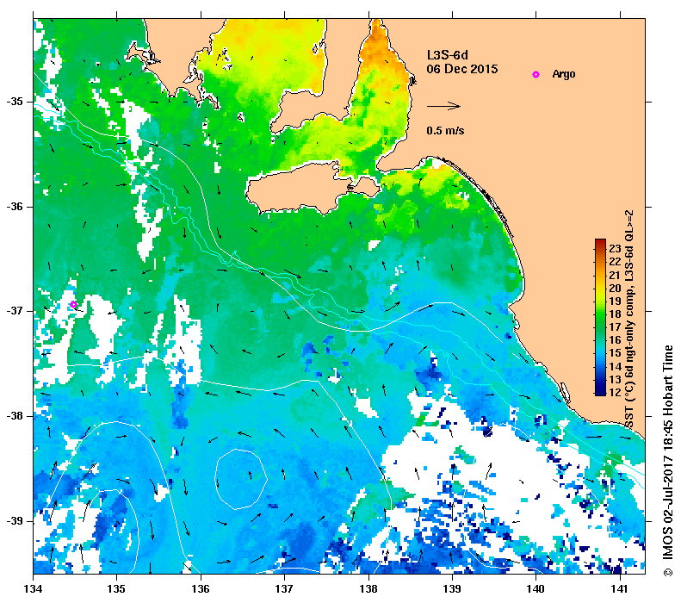Click the 'L3S-6d' title text

(x=448, y=55)
